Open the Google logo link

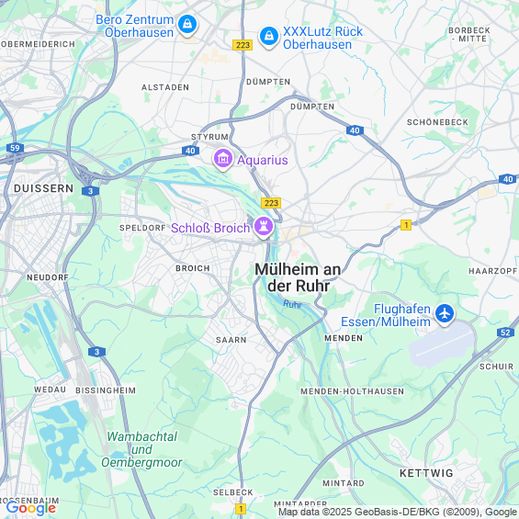31,508
